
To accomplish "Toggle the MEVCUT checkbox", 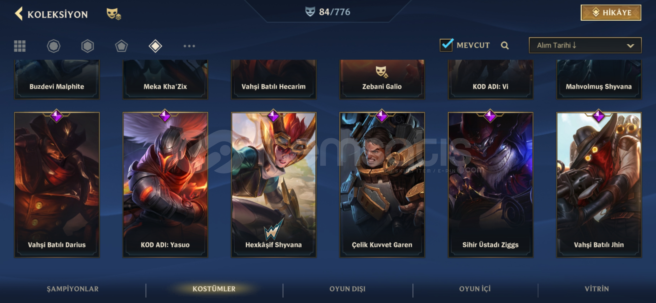I will tap(446, 45).
